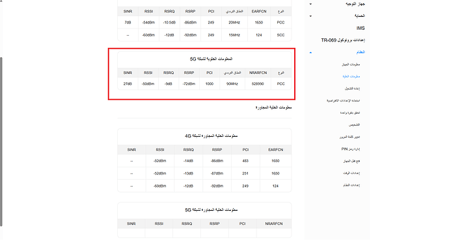This screenshot has height=240, width=449.
Task: Open معلومات الجهاز device information page
Action: coord(351,64)
